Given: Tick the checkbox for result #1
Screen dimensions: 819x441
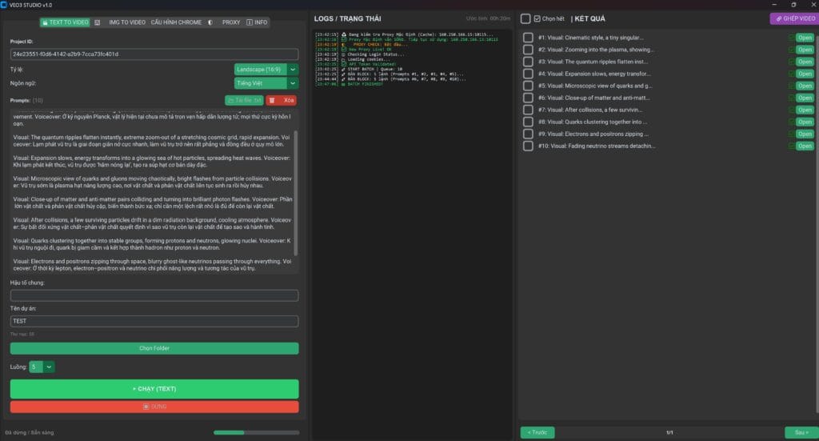Looking at the screenshot, I should pyautogui.click(x=528, y=38).
